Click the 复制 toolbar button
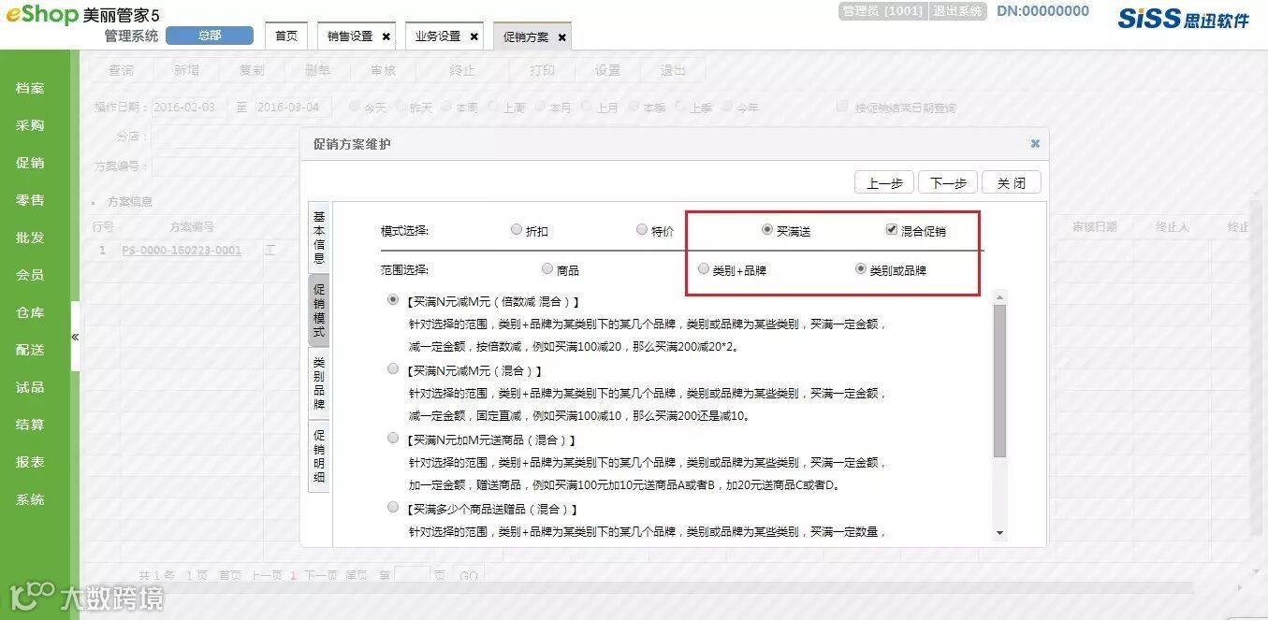Viewport: 1268px width, 620px height. pos(252,70)
